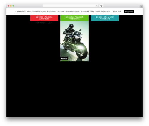
Task: Open a new tab with the plus icon
Action: tap(141, 7)
